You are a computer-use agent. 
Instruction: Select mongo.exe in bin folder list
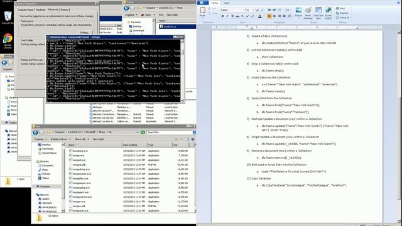tap(79, 156)
